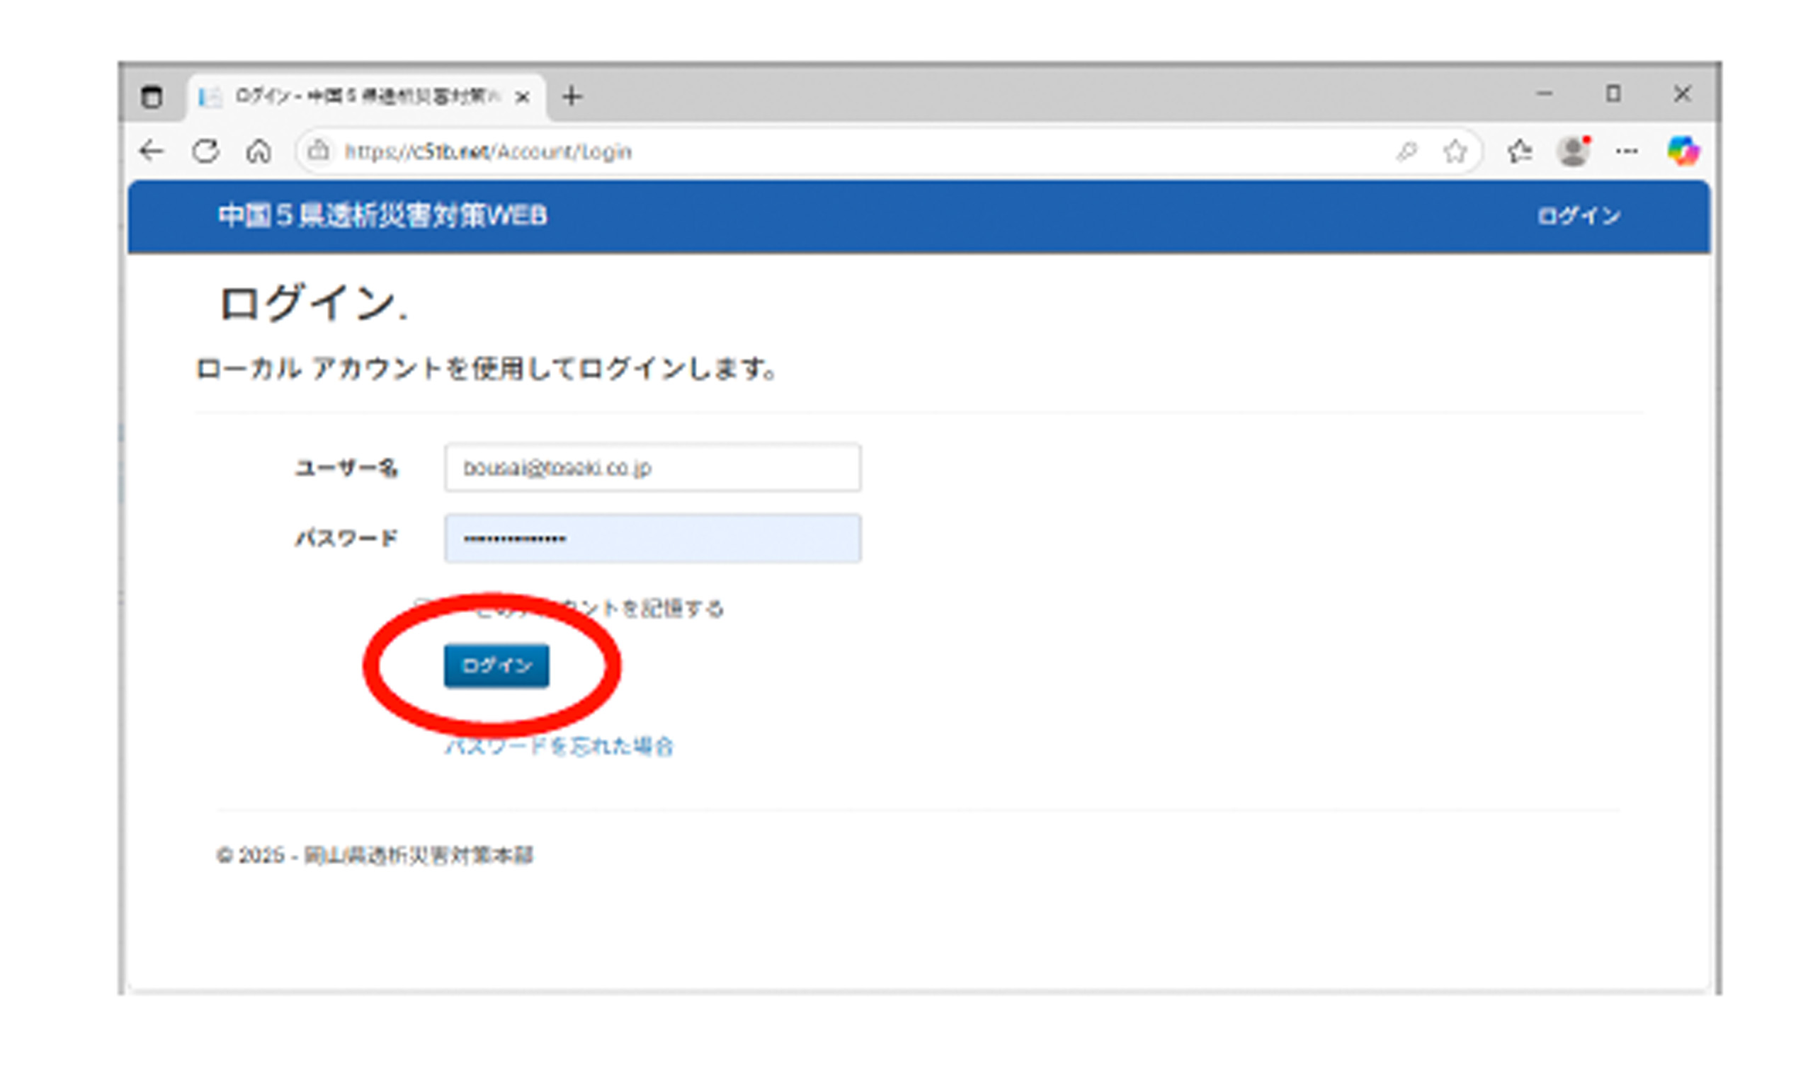Viewport: 1813px width, 1066px height.
Task: Select the ログイン browser tab
Action: click(365, 96)
